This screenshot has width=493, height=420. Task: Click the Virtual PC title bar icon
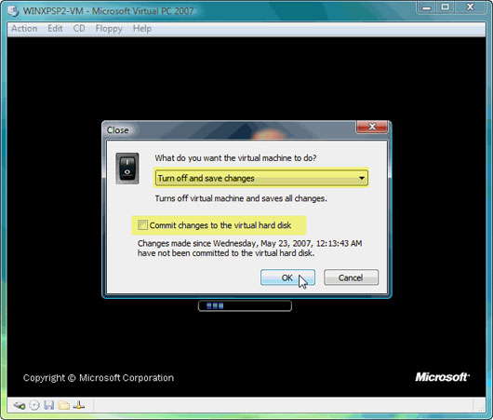tap(13, 11)
